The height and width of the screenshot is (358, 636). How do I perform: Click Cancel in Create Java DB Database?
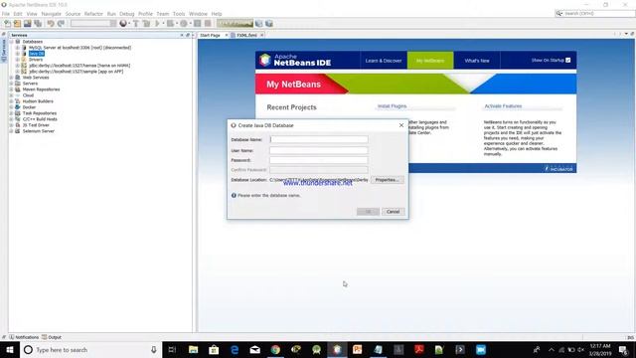(x=394, y=212)
